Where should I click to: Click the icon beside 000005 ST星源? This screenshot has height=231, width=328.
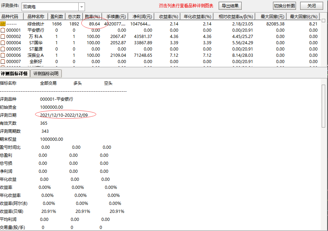pyautogui.click(x=3, y=49)
